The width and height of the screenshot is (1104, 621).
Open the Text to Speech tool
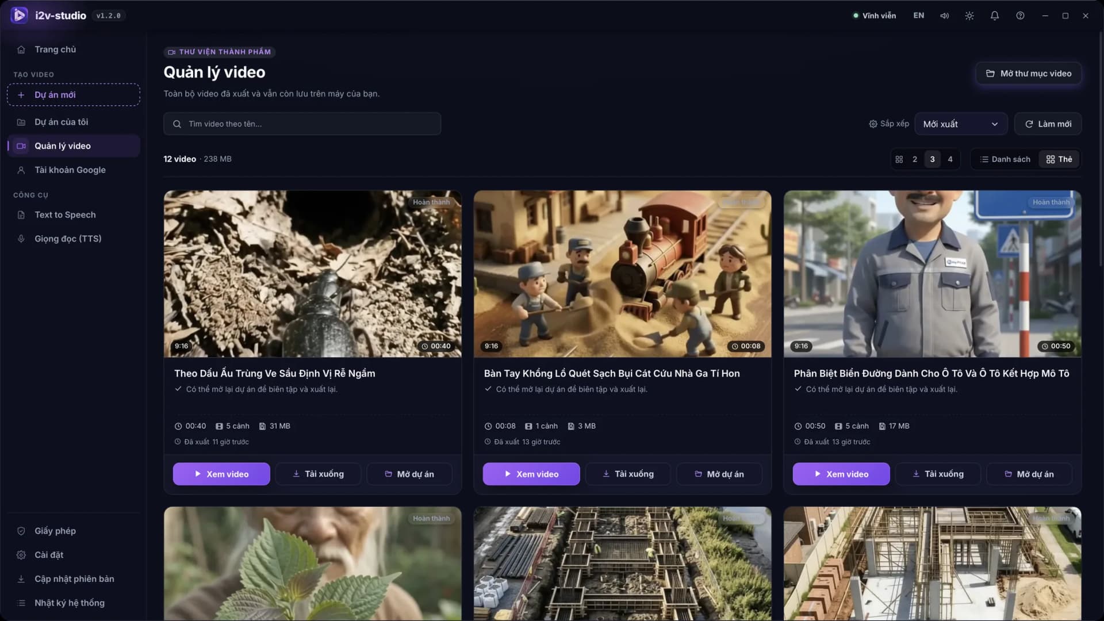pos(74,215)
